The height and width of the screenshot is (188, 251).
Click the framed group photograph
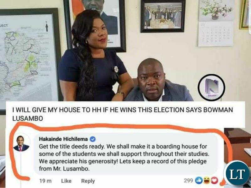pyautogui.click(x=163, y=16)
